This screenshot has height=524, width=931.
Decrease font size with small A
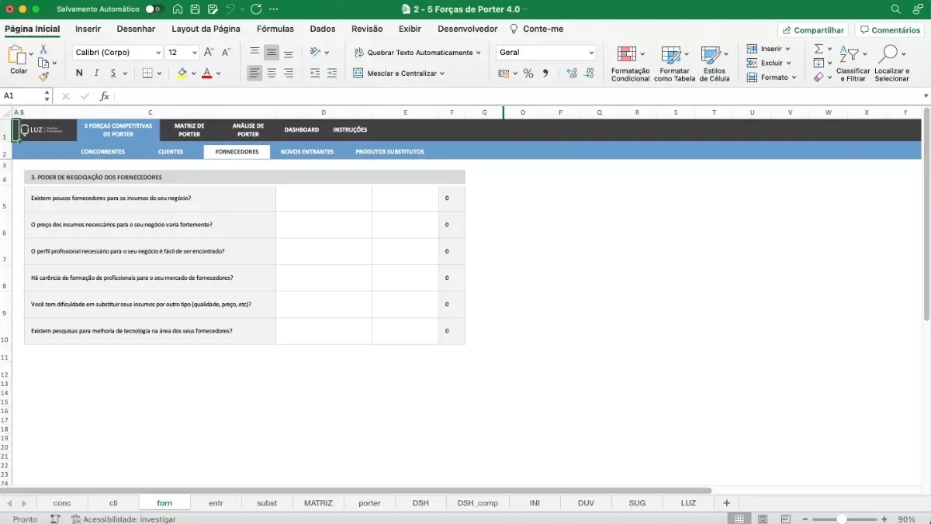point(226,53)
